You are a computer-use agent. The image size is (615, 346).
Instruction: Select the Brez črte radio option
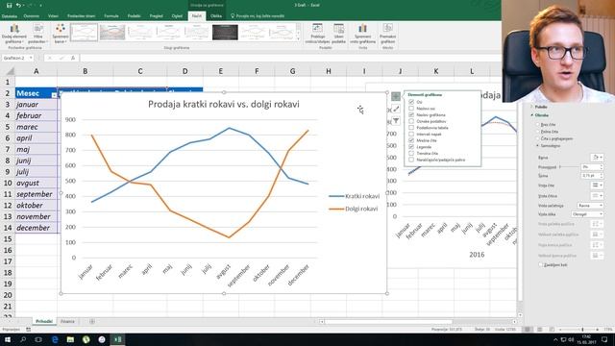tap(538, 124)
